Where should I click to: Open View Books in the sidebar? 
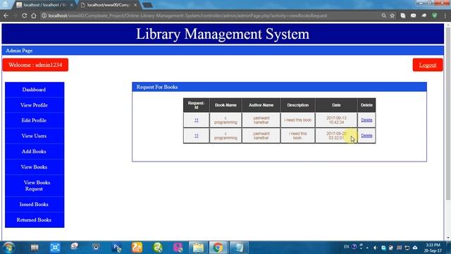(x=35, y=167)
